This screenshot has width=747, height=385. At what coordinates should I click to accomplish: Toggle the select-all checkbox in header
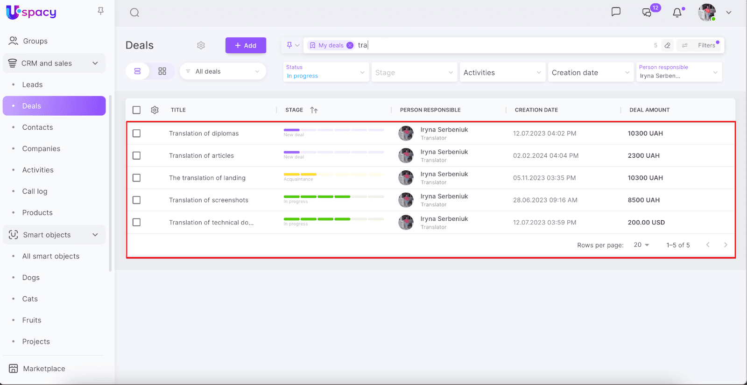click(x=136, y=110)
